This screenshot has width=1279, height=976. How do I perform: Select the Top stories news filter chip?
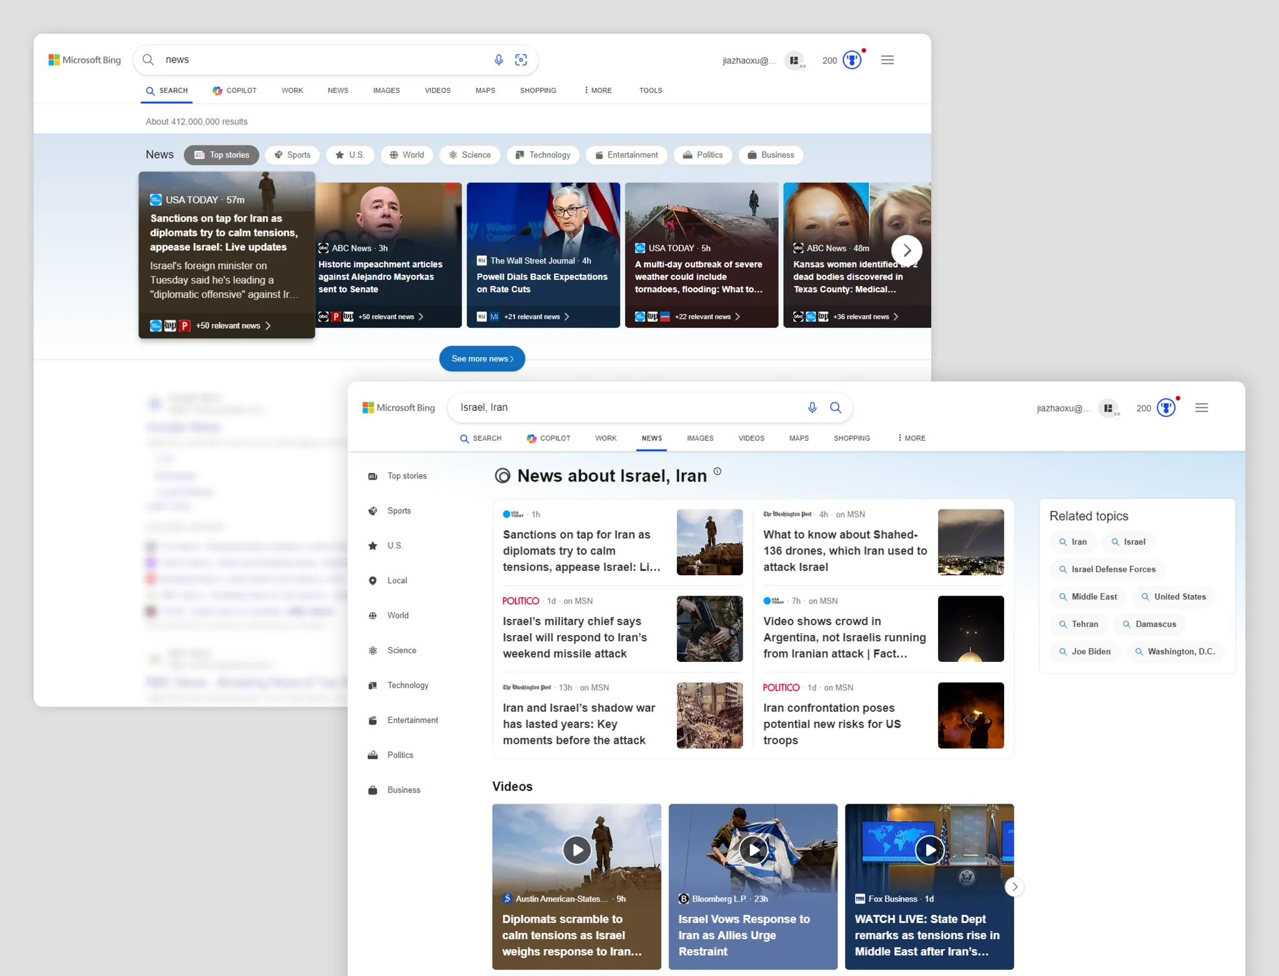pos(222,155)
